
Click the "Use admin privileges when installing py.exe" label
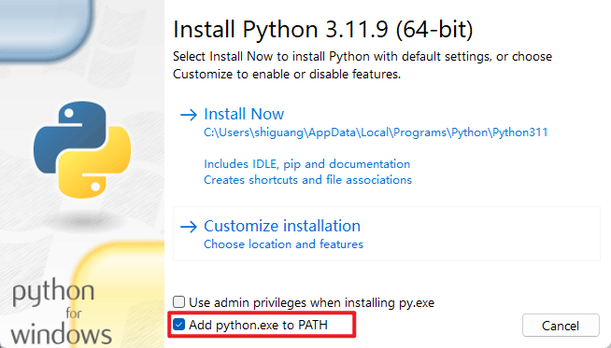(312, 302)
